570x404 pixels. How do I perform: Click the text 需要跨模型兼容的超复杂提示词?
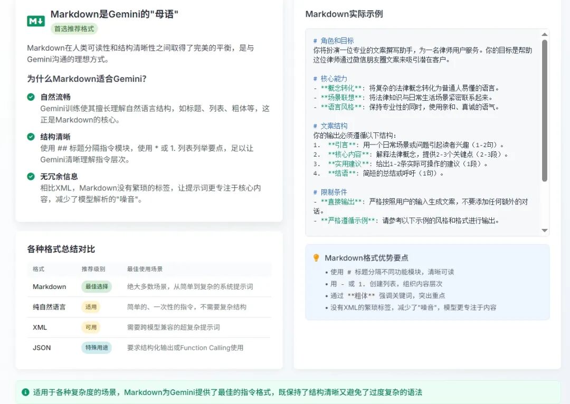pos(174,328)
